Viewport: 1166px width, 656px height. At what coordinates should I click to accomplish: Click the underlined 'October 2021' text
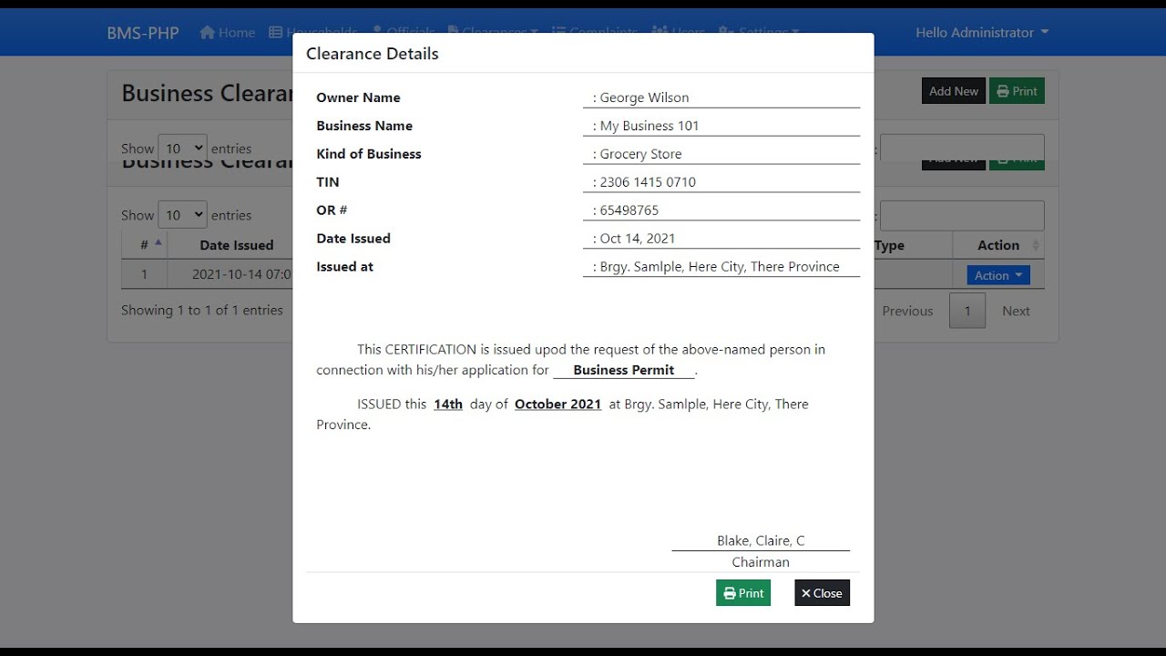click(557, 405)
